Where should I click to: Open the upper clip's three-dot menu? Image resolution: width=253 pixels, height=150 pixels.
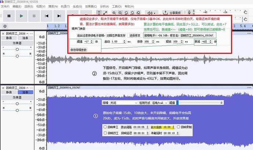[249, 33]
